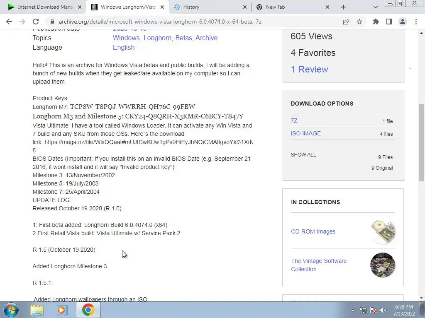
Task: Bookmark this page with star icon
Action: [359, 22]
